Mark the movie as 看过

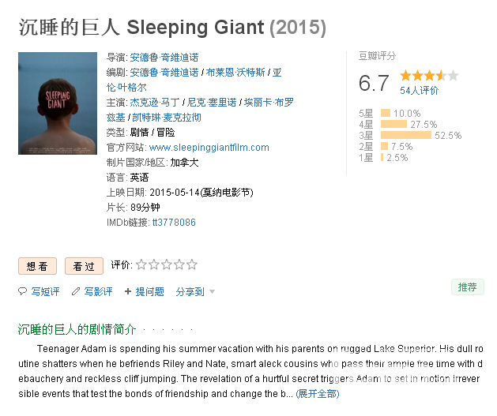tap(84, 266)
